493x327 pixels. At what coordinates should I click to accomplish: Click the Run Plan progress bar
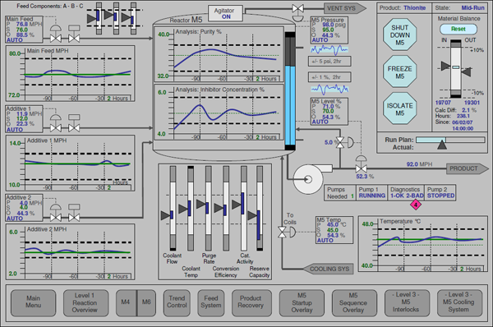450,140
